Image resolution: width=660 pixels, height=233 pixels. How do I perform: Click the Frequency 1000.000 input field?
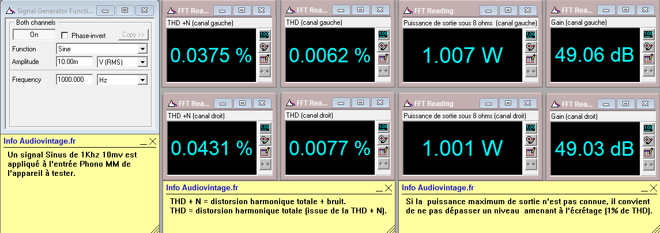(x=74, y=80)
